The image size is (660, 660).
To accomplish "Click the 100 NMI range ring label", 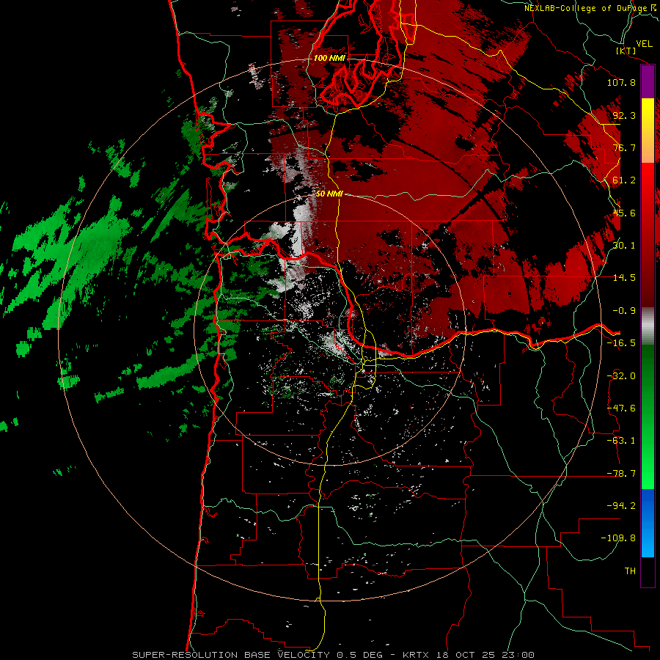I will (x=329, y=58).
